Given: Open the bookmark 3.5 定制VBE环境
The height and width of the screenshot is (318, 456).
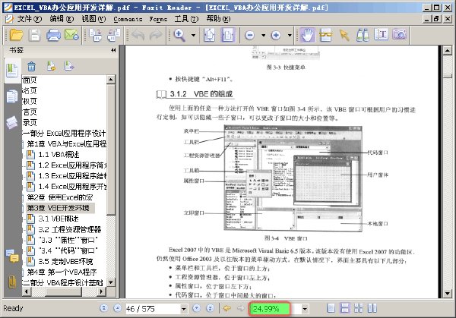Looking at the screenshot, I should (x=65, y=261).
